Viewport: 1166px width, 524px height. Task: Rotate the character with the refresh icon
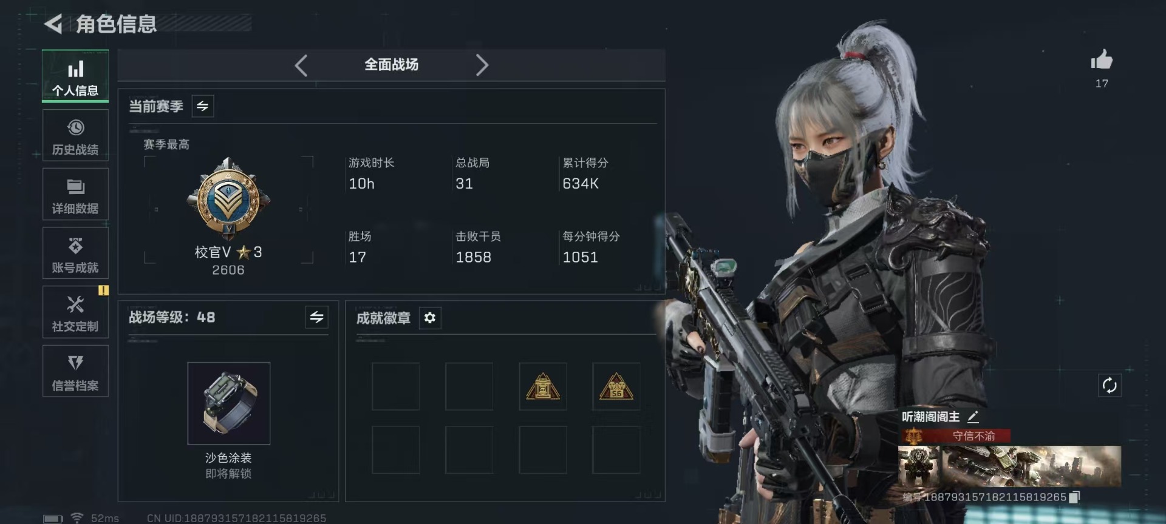1110,385
